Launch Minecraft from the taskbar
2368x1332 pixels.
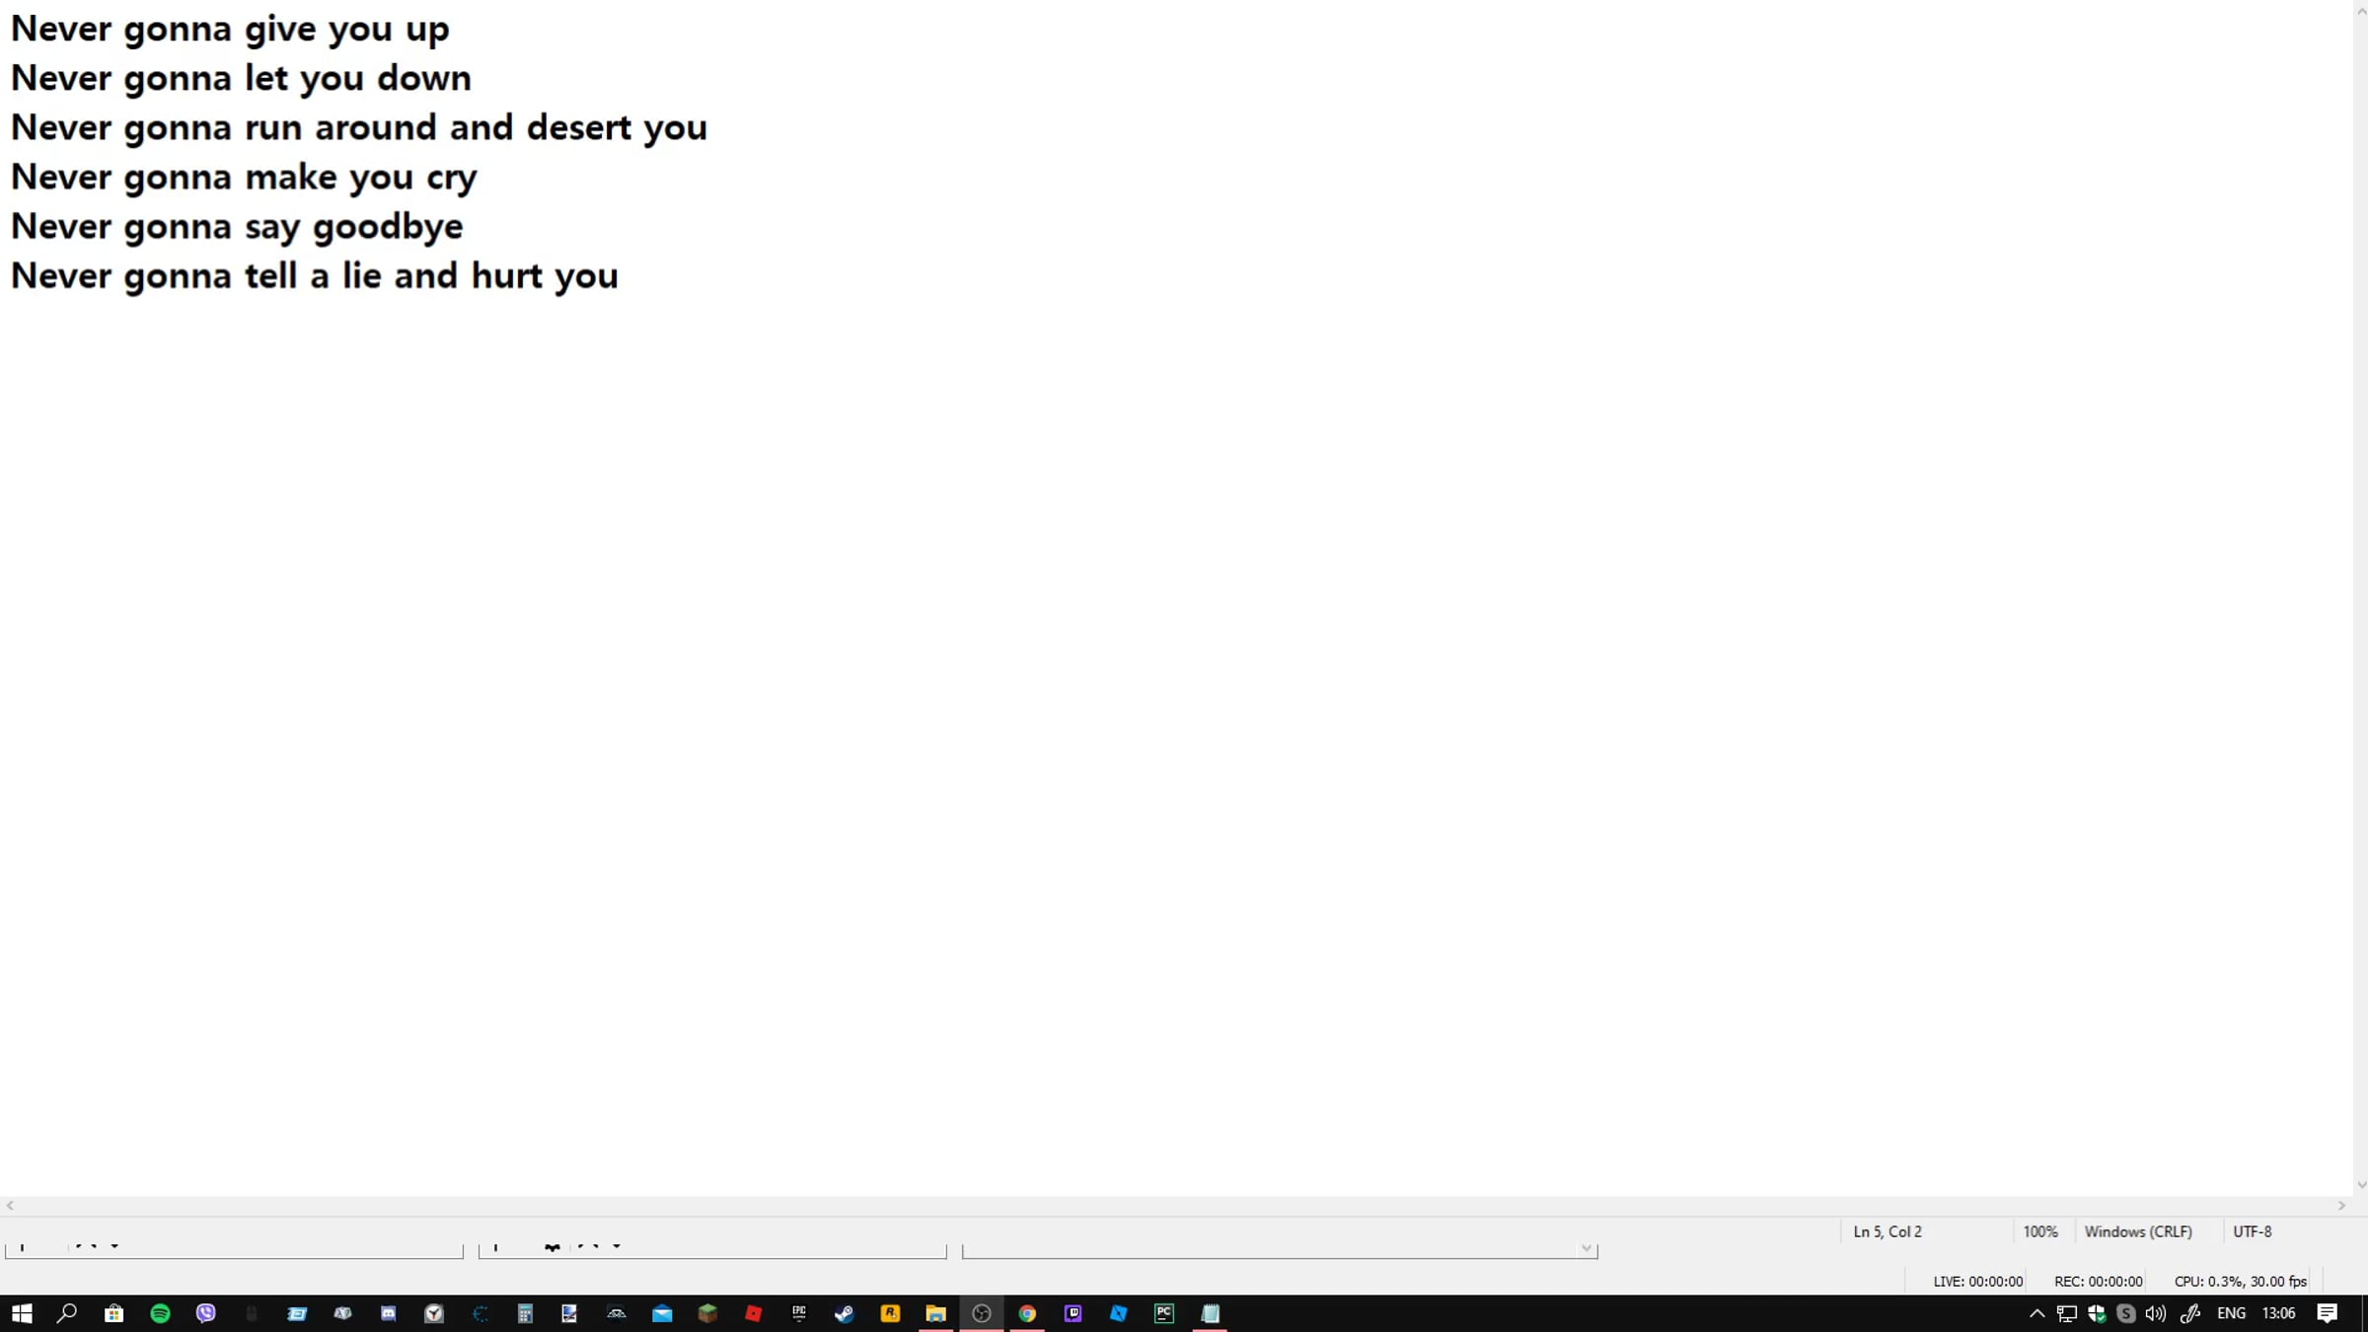(x=707, y=1313)
